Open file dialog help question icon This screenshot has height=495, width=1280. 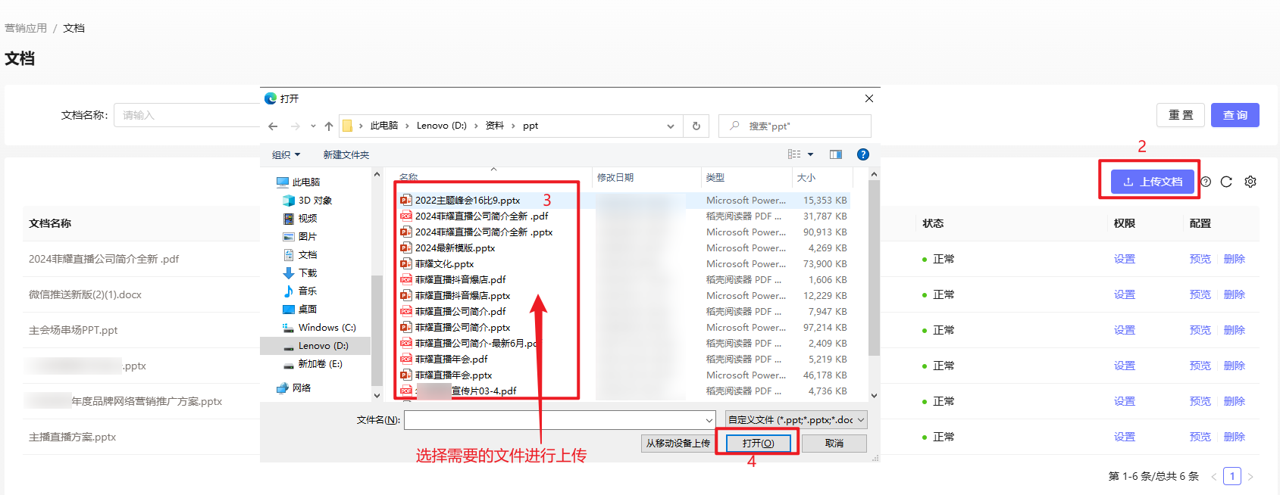pos(862,154)
